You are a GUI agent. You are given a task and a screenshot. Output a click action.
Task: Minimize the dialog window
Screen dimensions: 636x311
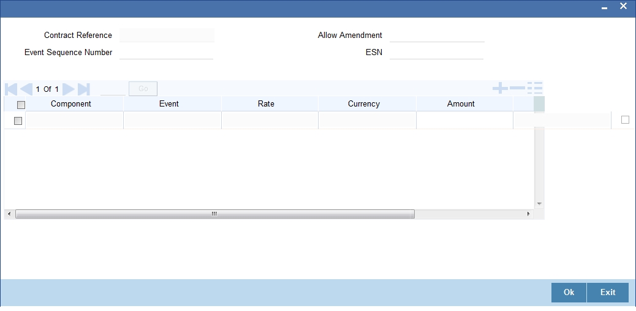point(604,8)
